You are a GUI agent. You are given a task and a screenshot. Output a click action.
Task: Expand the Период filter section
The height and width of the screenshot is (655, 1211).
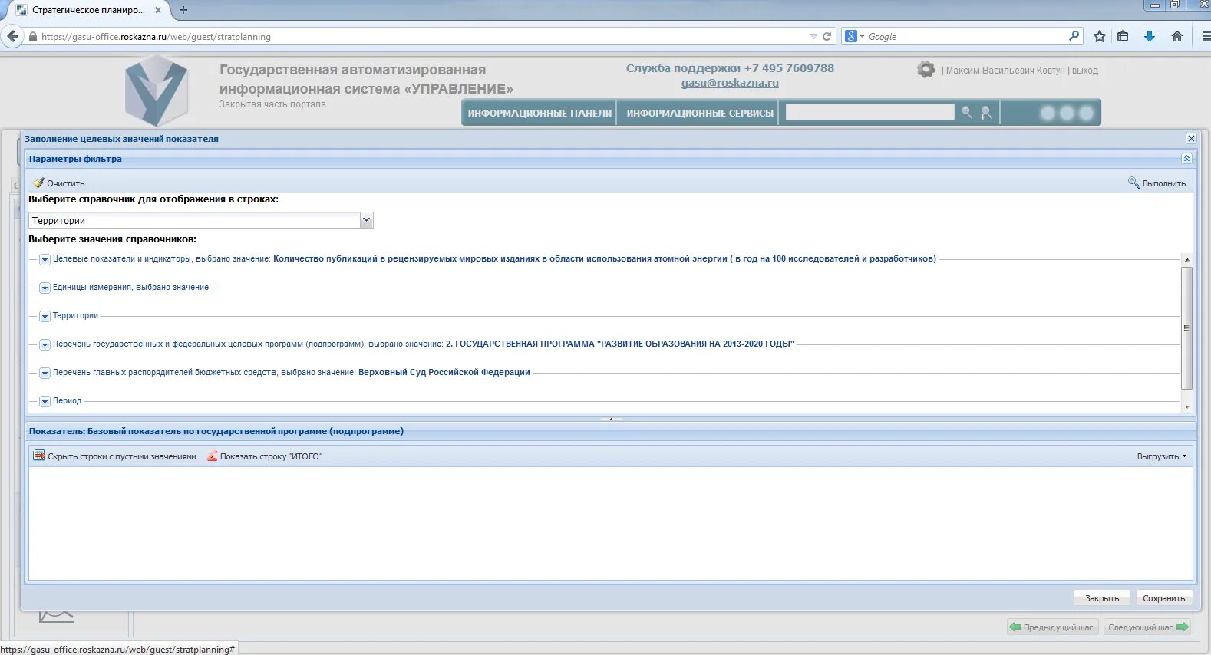pyautogui.click(x=45, y=402)
